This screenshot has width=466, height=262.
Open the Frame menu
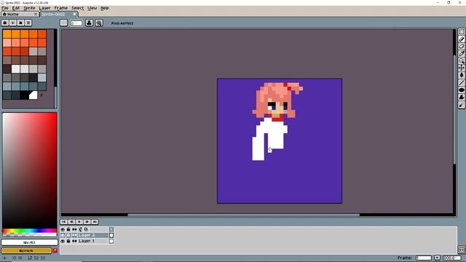(61, 8)
